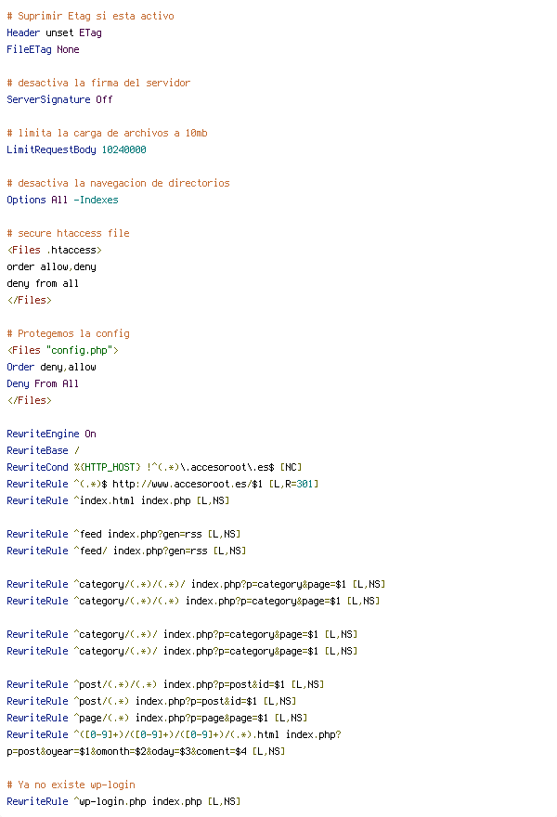Viewport: 557px width, 817px height.
Task: Click the '<Files .htaccess>' opening tag
Action: [x=55, y=250]
